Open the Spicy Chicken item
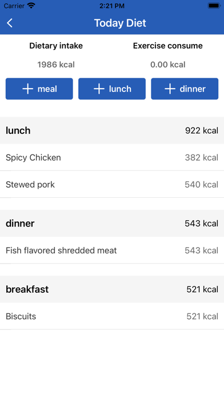 [112, 157]
